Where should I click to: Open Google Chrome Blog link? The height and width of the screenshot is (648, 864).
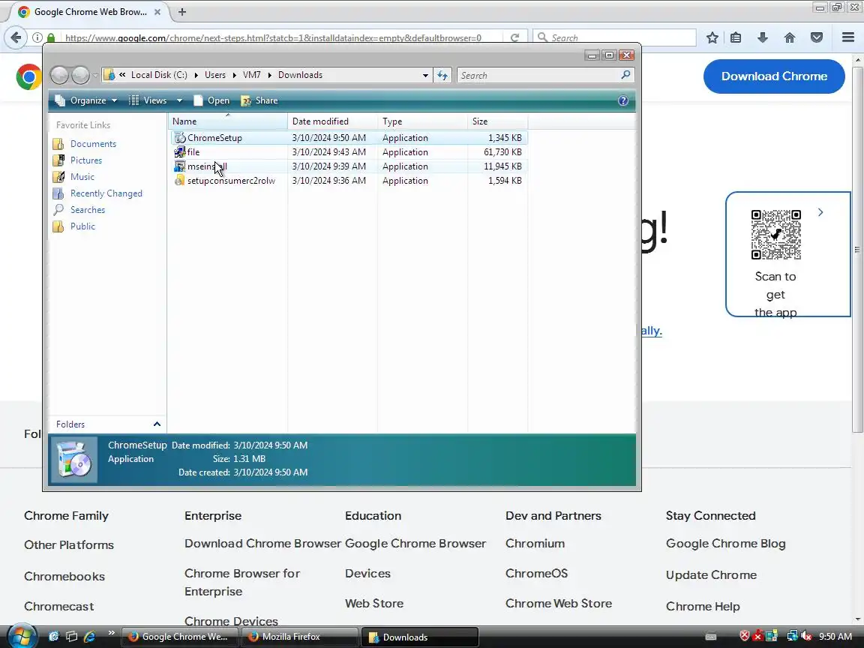(726, 543)
